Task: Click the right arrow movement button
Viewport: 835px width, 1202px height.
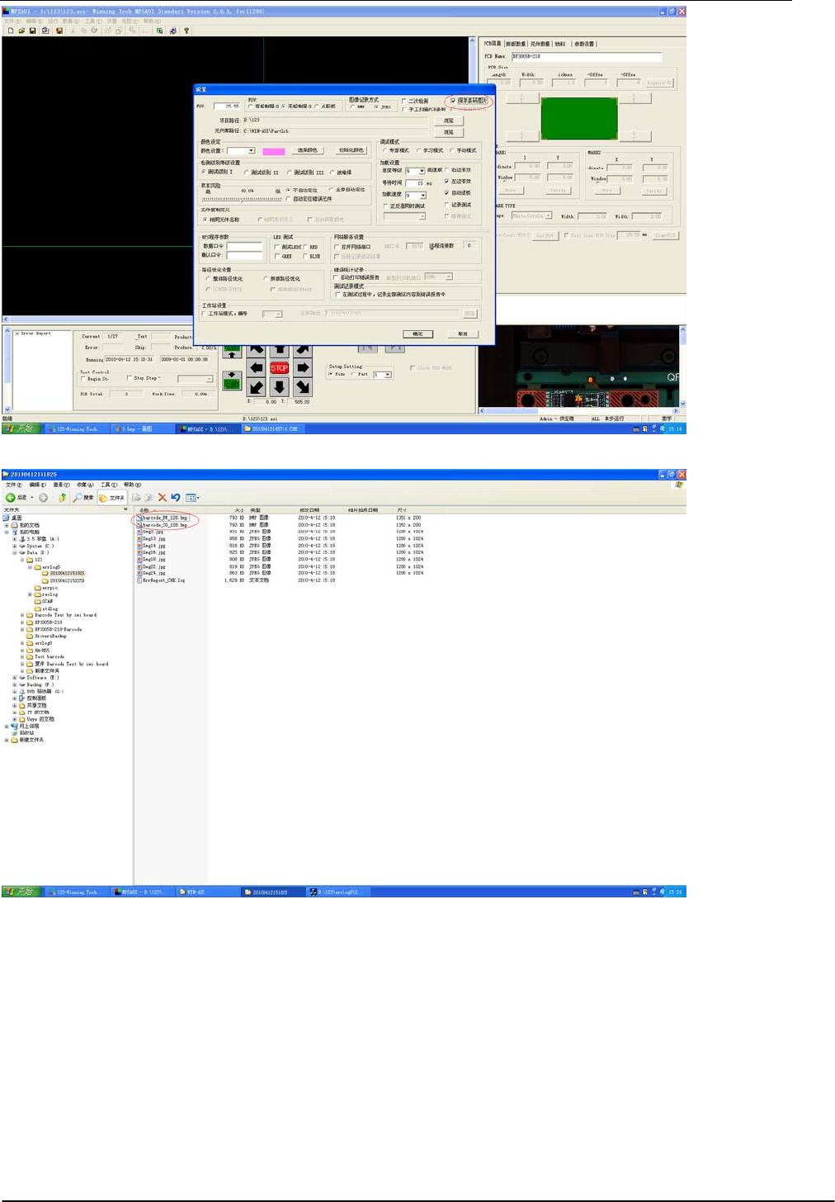Action: tap(303, 367)
